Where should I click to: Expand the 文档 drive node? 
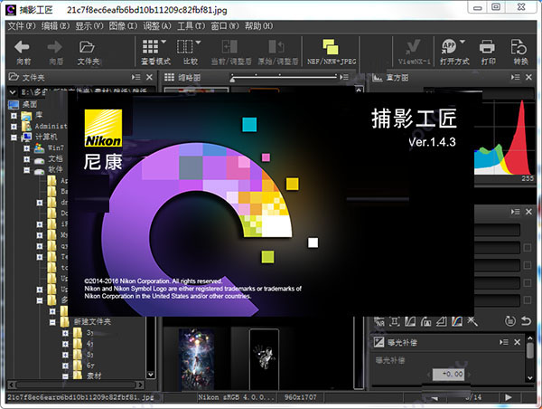click(x=26, y=159)
